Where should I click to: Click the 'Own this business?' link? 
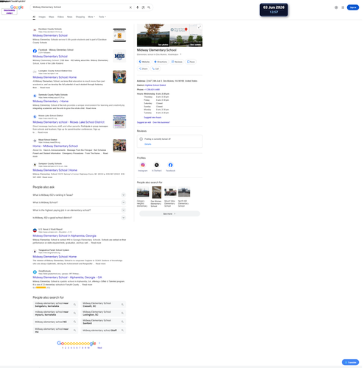pos(162,123)
